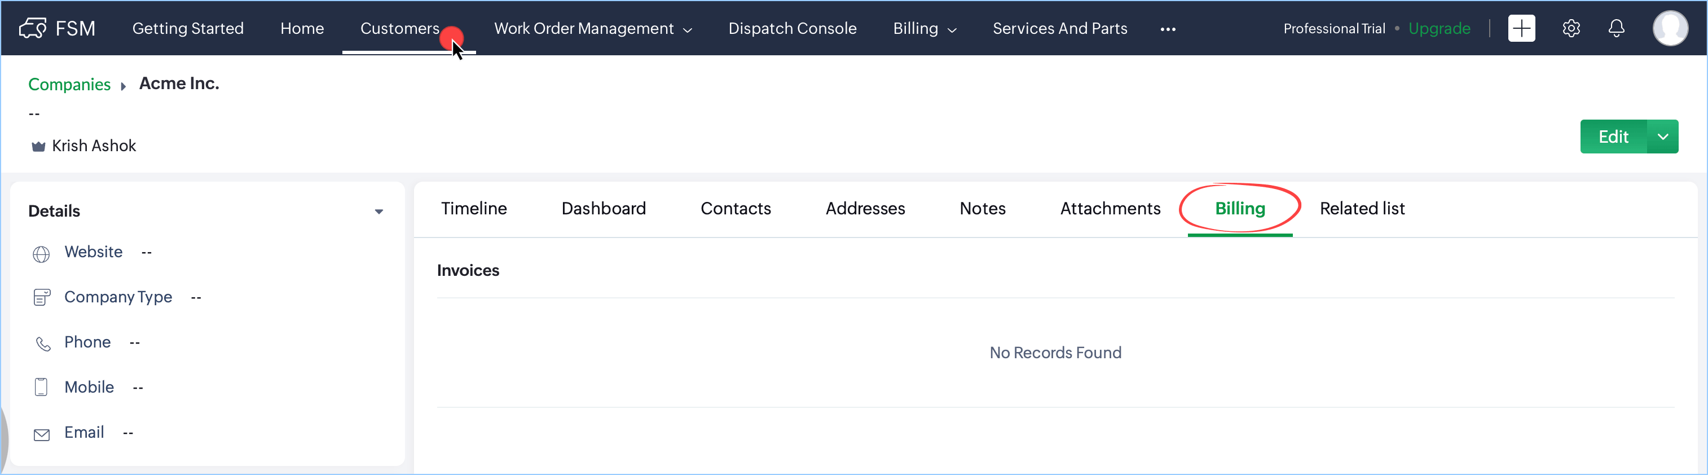Open the Contacts tab
This screenshot has height=475, width=1708.
click(x=736, y=208)
